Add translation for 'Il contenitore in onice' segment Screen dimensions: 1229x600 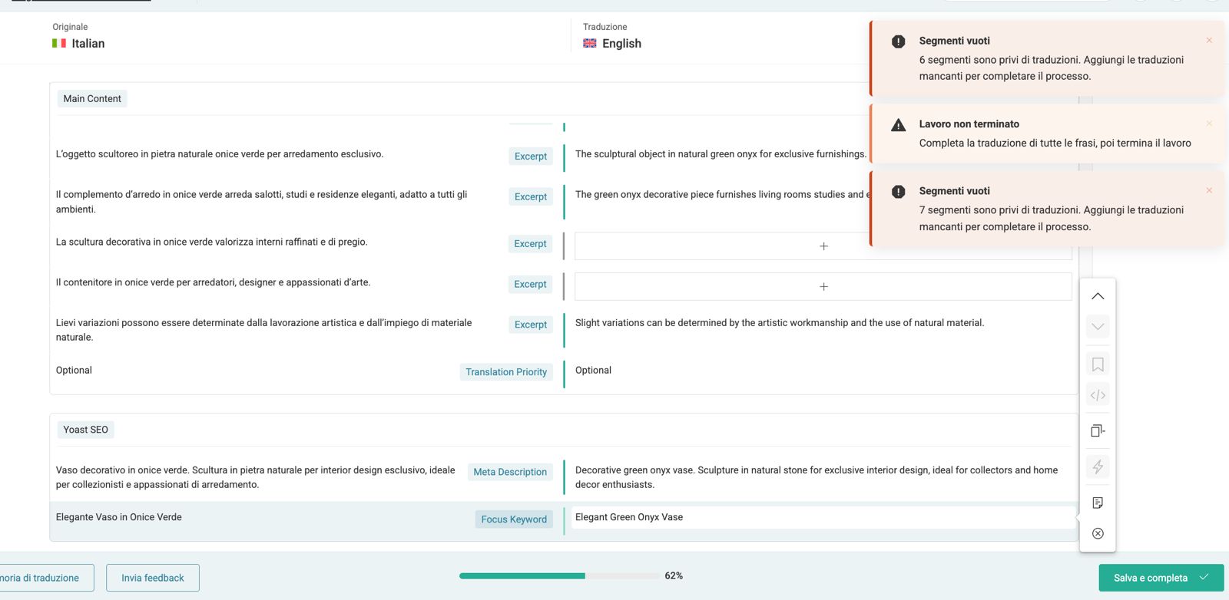823,286
